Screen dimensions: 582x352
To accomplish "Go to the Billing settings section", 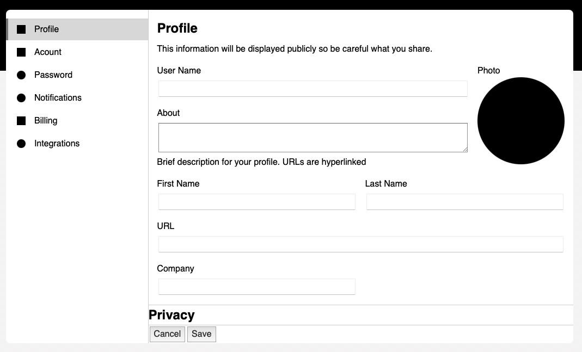I will [46, 120].
